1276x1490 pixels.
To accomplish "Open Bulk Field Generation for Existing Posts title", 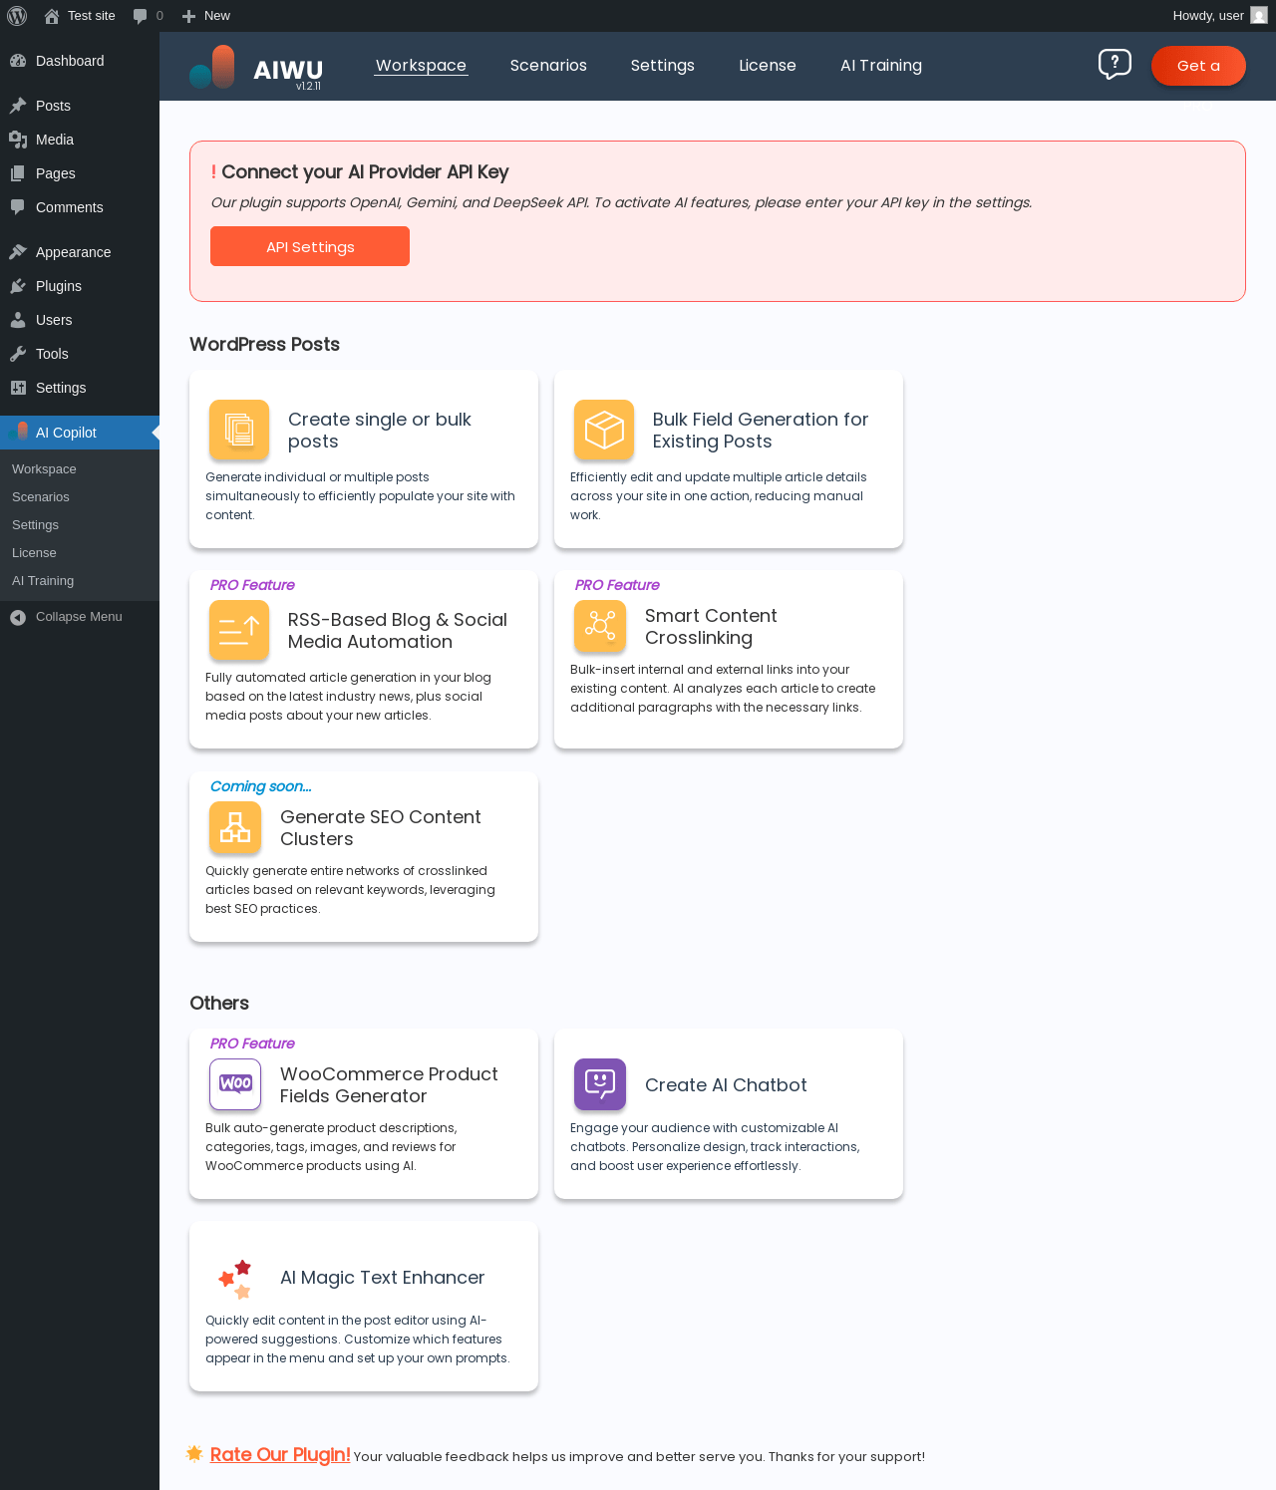I will [x=761, y=431].
